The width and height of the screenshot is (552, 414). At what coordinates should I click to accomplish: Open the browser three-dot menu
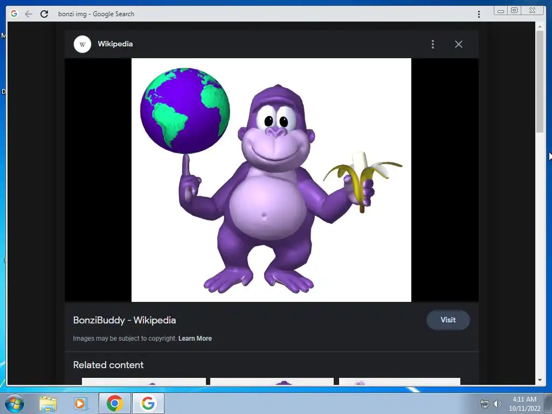[x=479, y=14]
